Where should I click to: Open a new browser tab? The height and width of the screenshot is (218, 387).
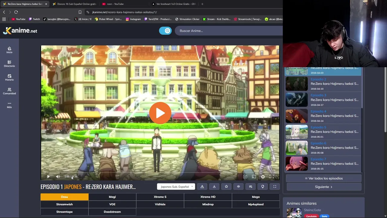click(x=202, y=4)
